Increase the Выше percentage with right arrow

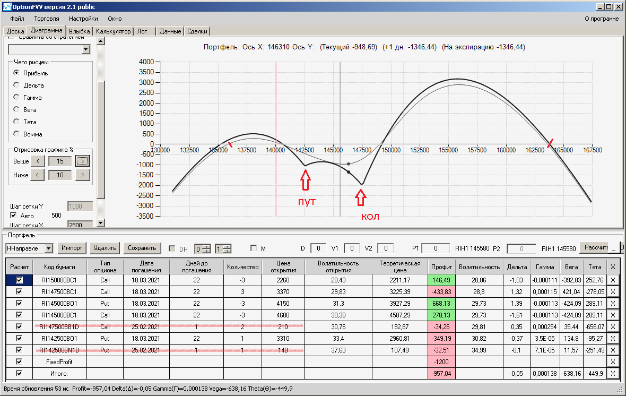[83, 161]
